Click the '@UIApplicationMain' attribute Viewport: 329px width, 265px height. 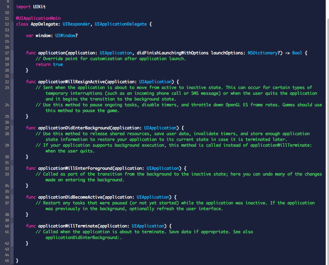pos(38,18)
